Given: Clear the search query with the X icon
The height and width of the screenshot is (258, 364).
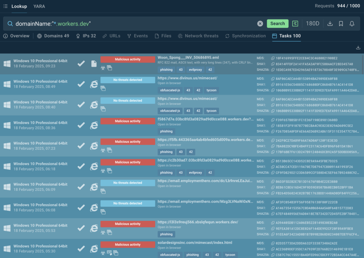Looking at the screenshot, I should point(260,23).
